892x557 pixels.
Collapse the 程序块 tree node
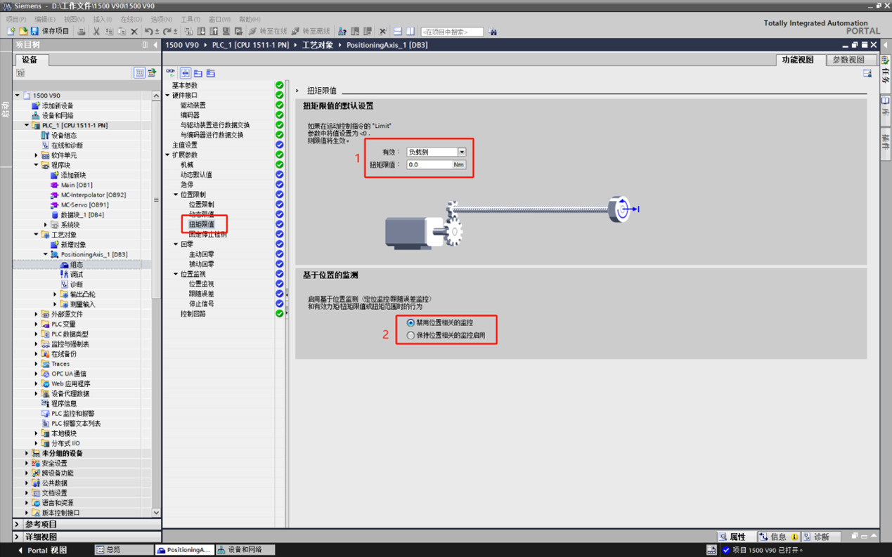37,165
